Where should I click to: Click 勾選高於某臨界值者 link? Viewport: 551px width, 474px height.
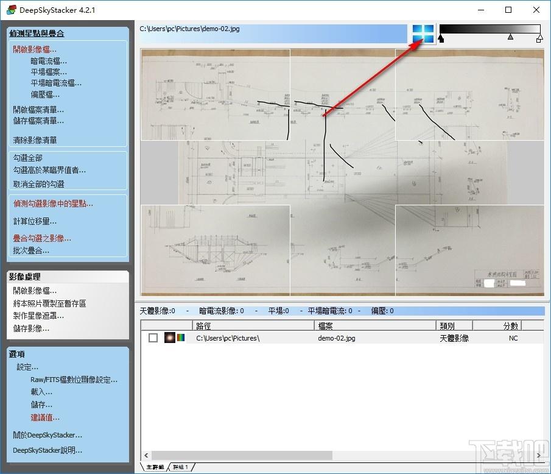49,170
